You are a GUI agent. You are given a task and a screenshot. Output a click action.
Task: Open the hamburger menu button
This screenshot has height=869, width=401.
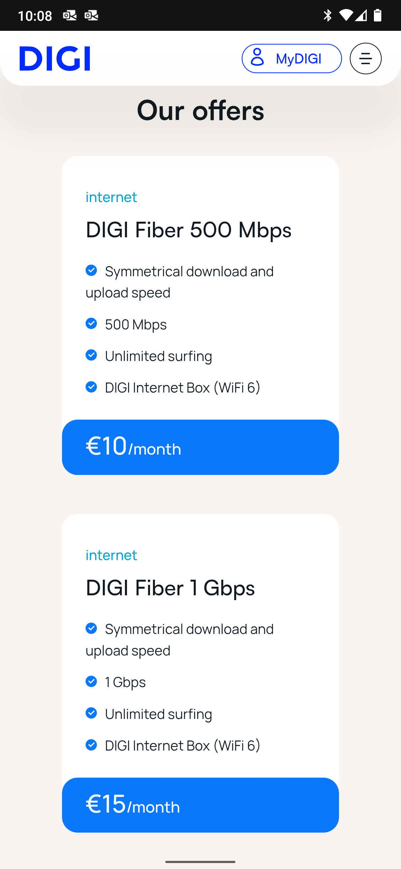pos(365,59)
